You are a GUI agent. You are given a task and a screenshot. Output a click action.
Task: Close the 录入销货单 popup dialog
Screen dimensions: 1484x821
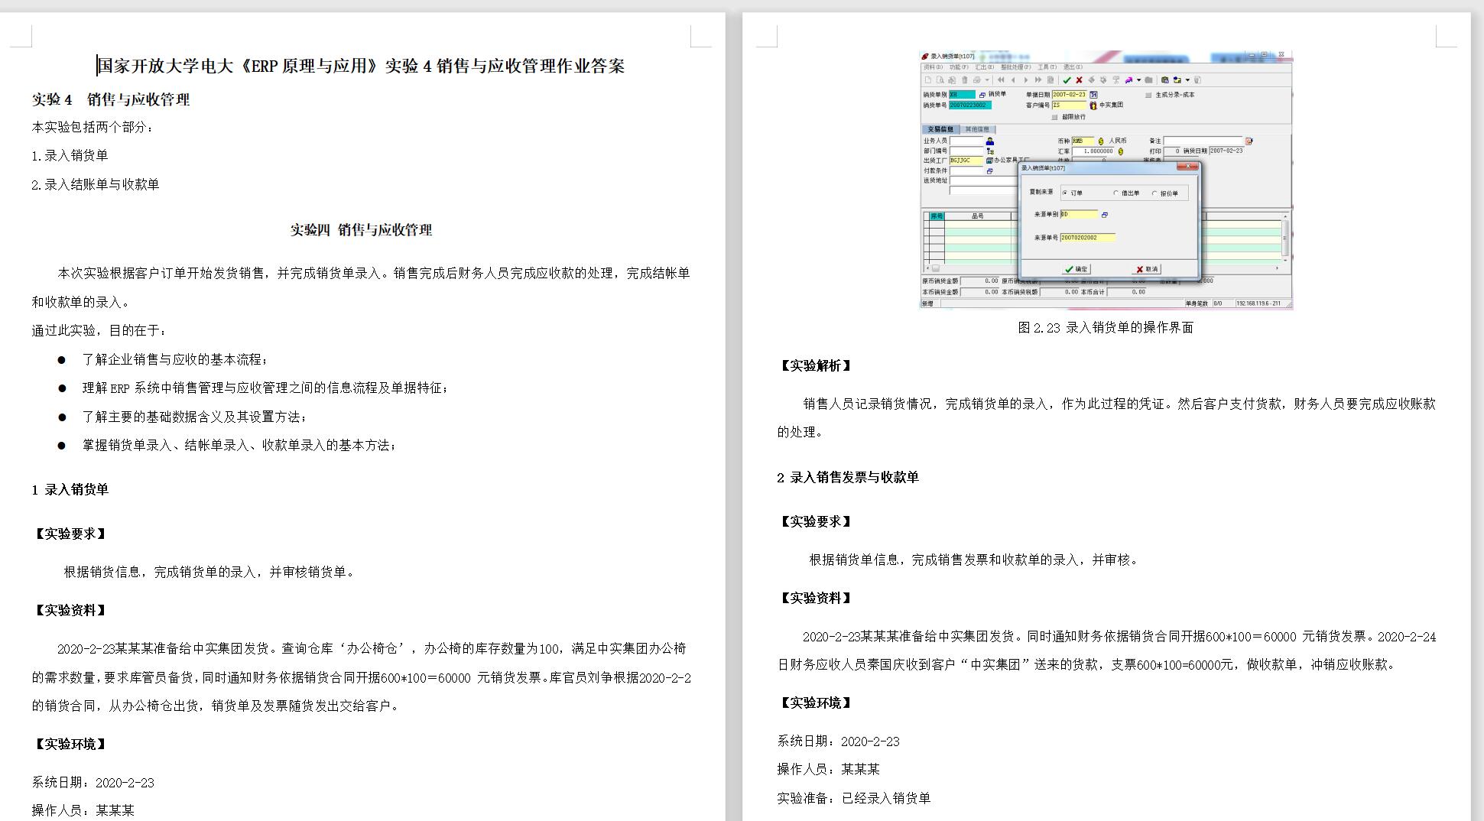(x=1187, y=167)
